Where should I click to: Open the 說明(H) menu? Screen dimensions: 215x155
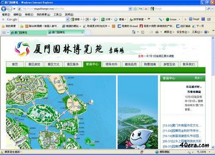click(x=69, y=15)
